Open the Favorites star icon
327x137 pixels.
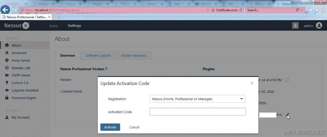[317, 10]
